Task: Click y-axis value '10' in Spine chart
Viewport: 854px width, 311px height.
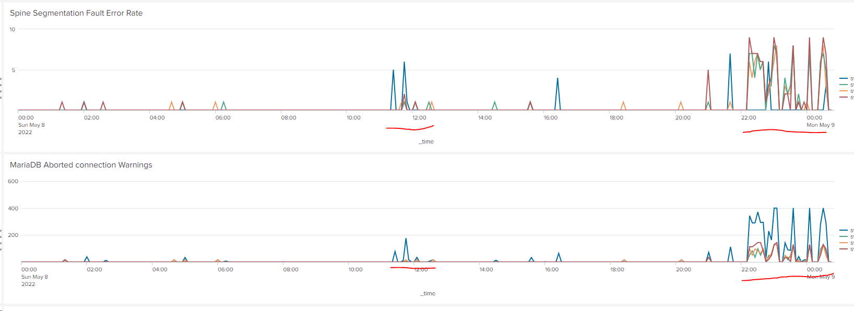Action: click(x=13, y=29)
